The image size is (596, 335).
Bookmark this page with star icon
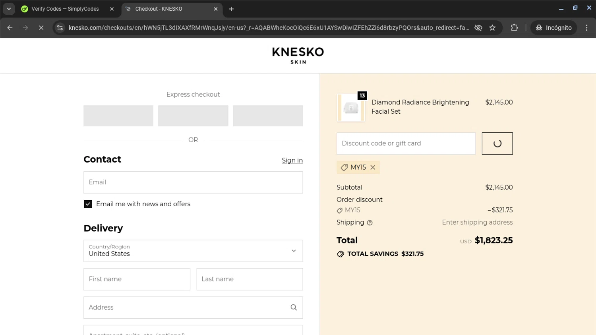pos(492,28)
